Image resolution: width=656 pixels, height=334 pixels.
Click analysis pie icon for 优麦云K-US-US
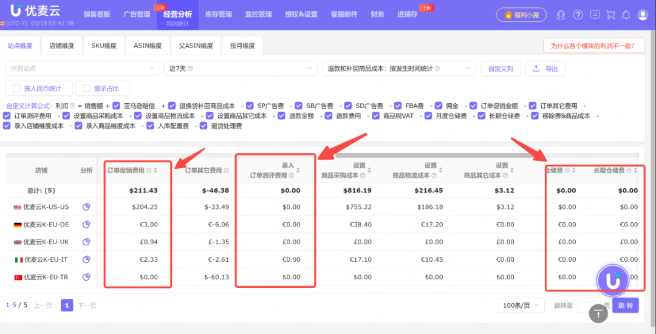[87, 207]
